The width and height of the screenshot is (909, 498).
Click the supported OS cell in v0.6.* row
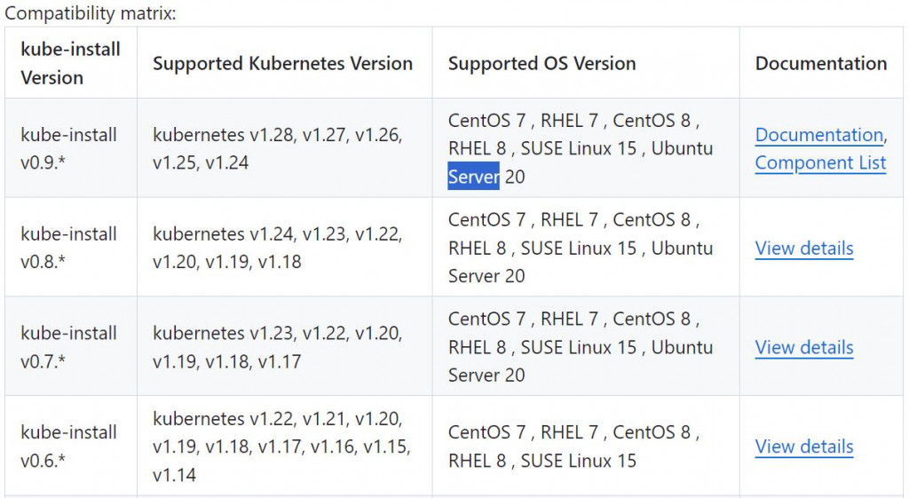coord(573,447)
